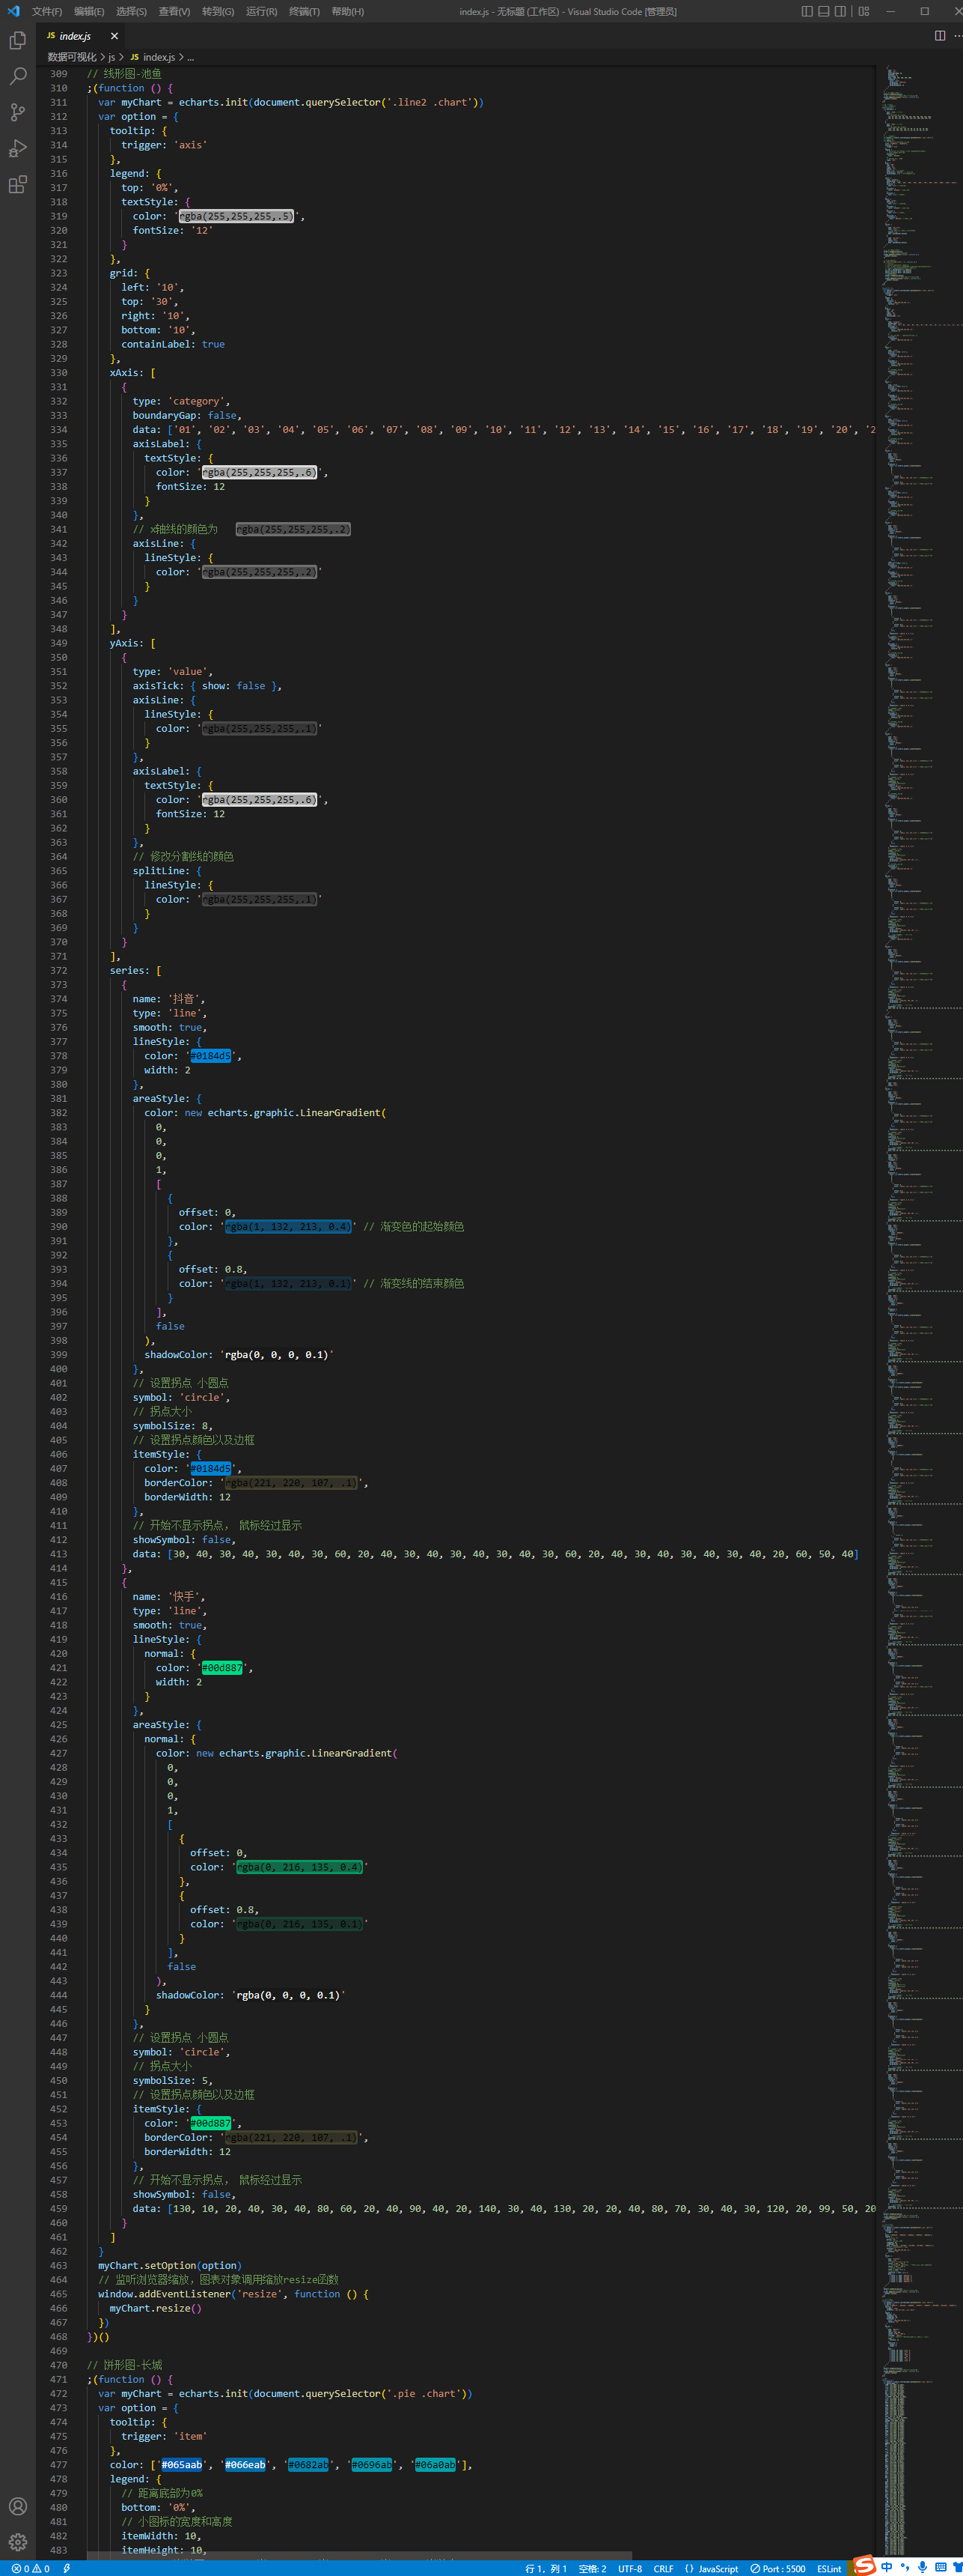Screen dimensions: 963x2576
Task: Click the 行 1, 列 1 cursor position
Action: coord(545,2568)
